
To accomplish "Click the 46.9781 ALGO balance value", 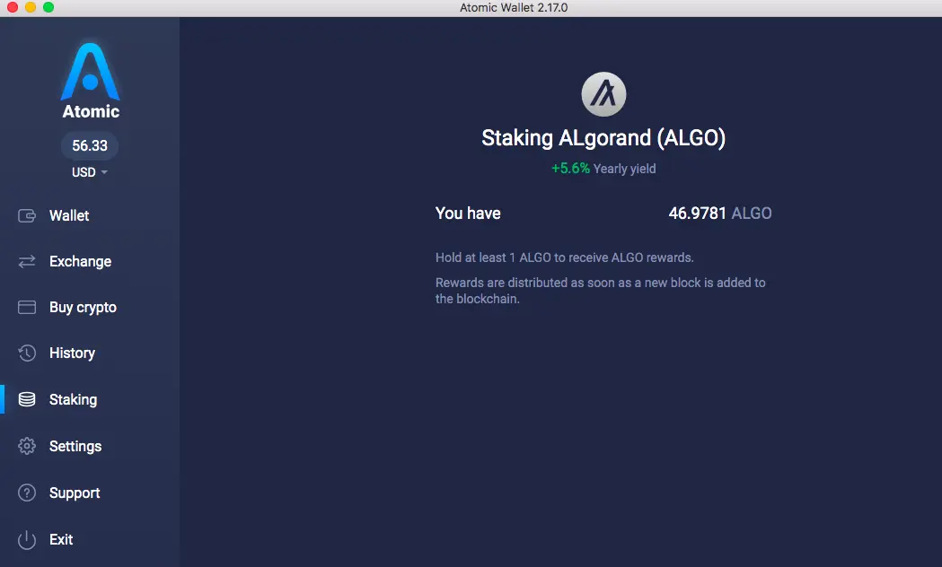I will (720, 213).
